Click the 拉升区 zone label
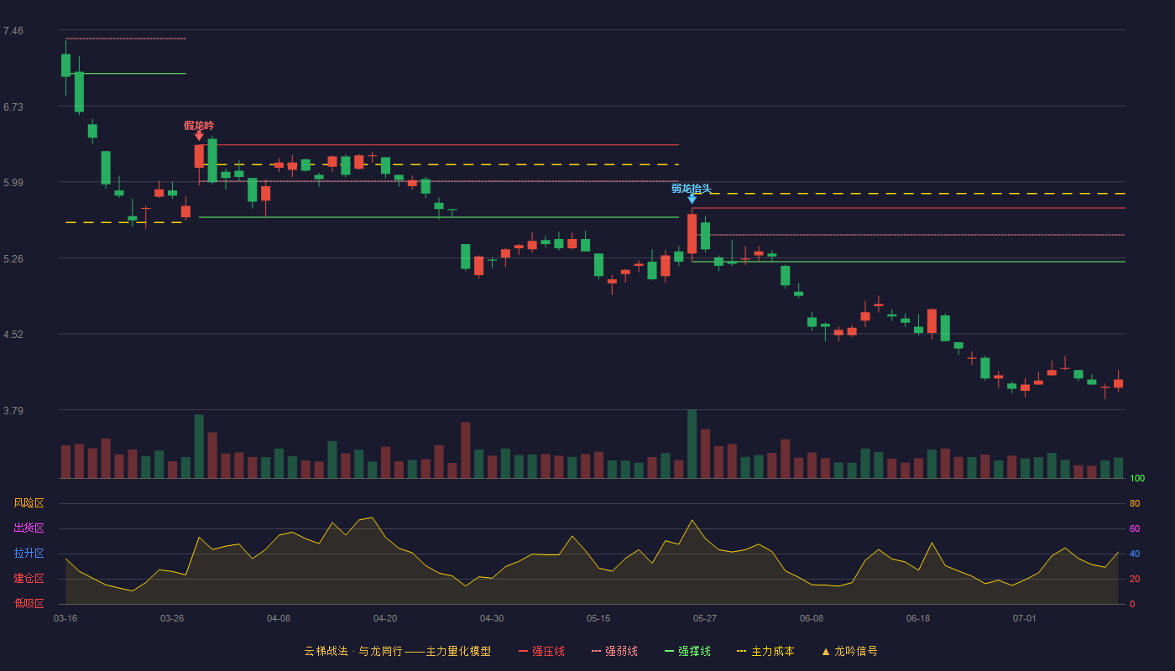 point(29,554)
